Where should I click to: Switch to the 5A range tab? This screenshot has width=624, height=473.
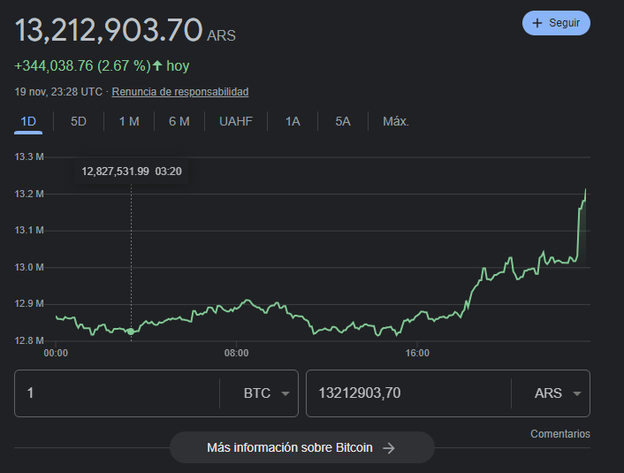pyautogui.click(x=343, y=121)
